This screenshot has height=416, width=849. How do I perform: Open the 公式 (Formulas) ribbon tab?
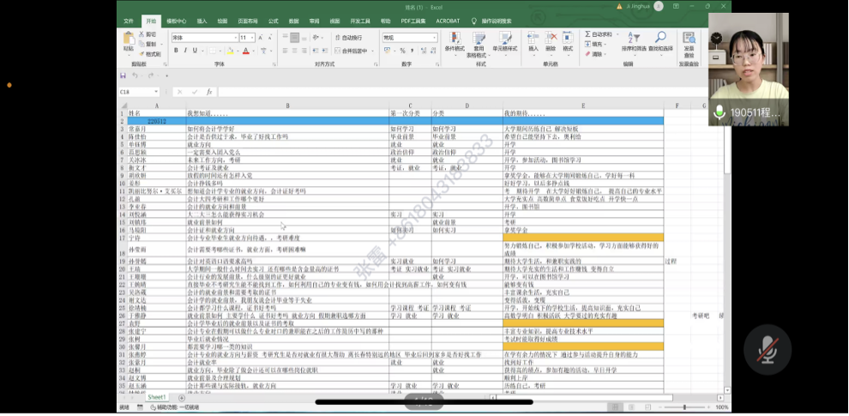click(x=273, y=21)
